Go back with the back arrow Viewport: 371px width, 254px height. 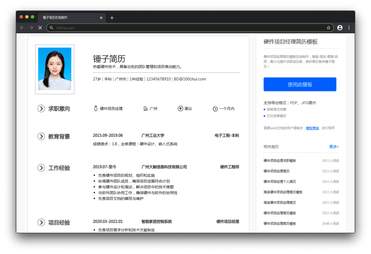pyautogui.click(x=22, y=28)
